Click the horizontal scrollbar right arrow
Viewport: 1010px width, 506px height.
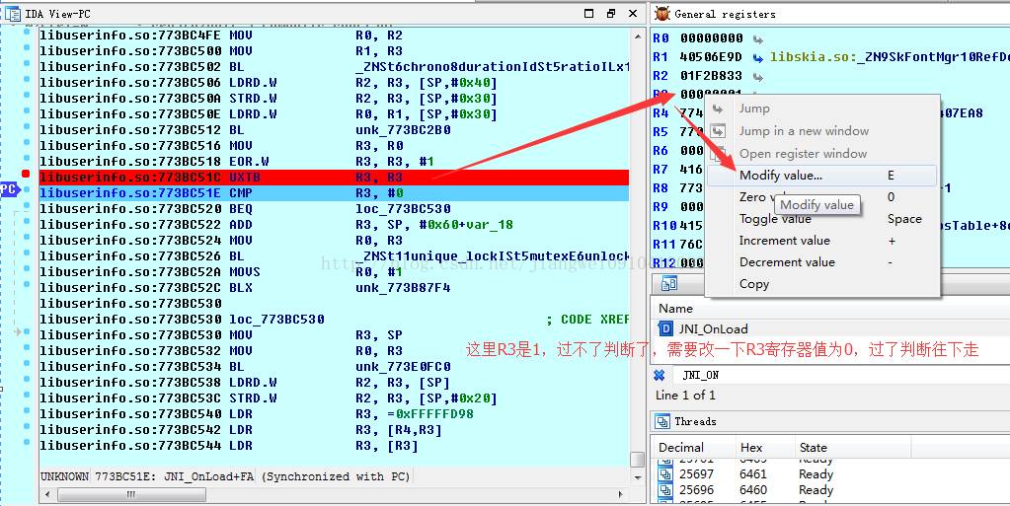(621, 494)
